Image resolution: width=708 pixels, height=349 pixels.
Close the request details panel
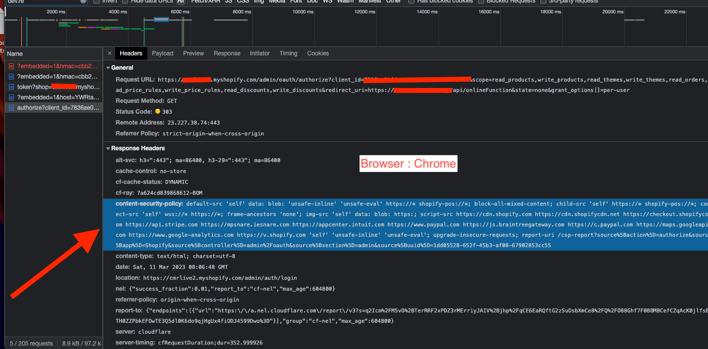click(110, 53)
